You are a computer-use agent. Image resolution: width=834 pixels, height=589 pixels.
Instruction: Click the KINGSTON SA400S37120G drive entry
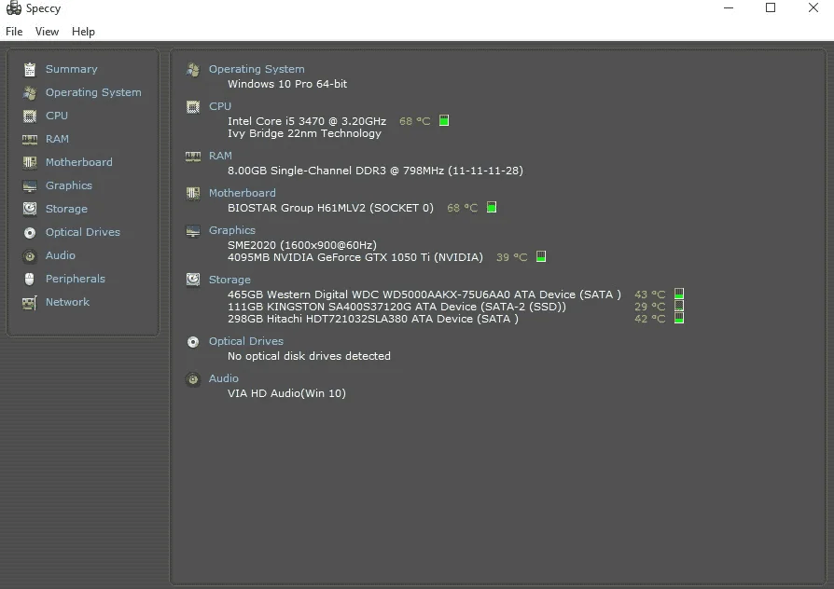[396, 307]
